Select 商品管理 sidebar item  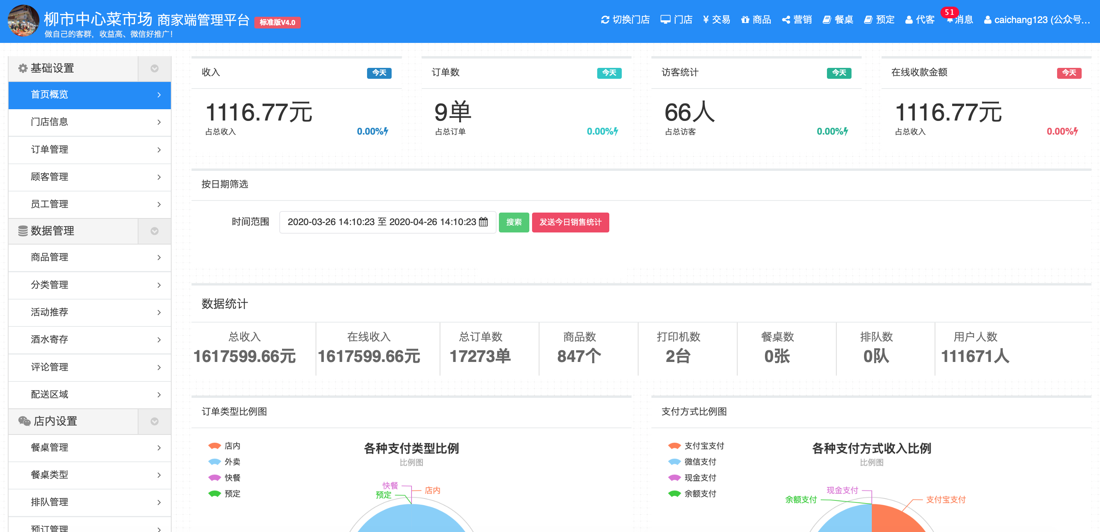point(90,257)
